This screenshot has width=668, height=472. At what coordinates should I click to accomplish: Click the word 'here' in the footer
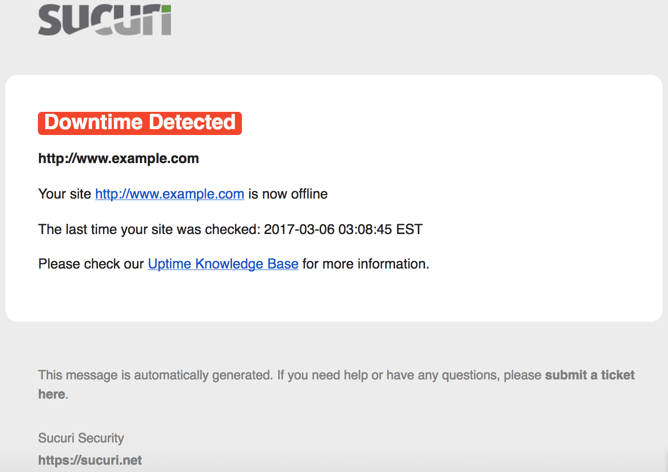(52, 394)
